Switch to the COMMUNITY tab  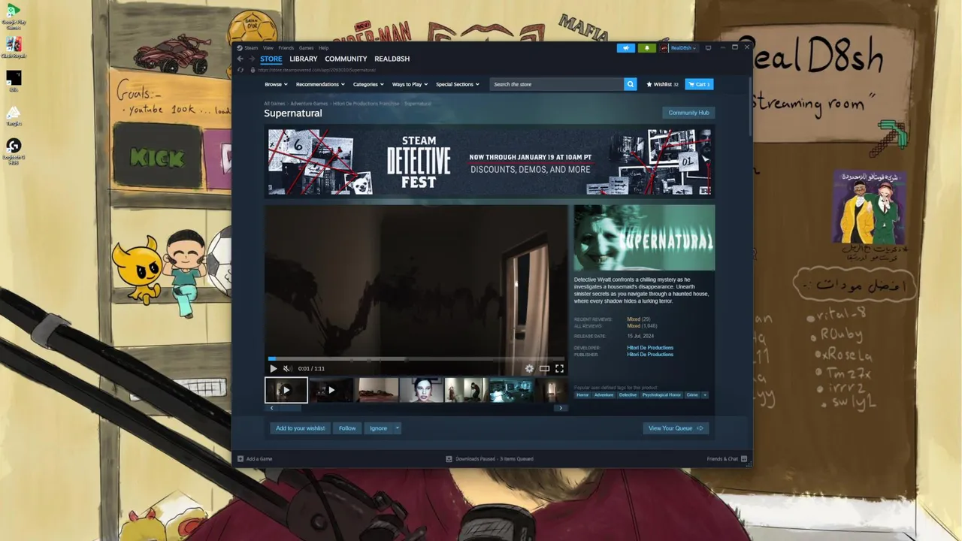pos(346,59)
